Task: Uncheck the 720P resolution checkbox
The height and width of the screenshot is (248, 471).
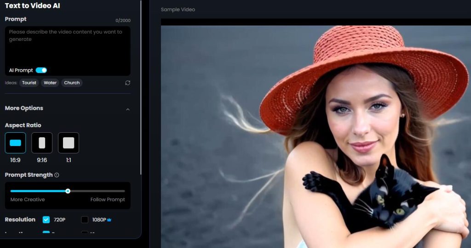Action: tap(46, 220)
